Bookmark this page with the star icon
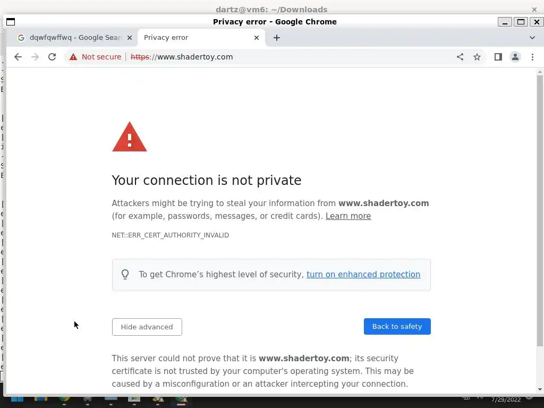 tap(477, 57)
